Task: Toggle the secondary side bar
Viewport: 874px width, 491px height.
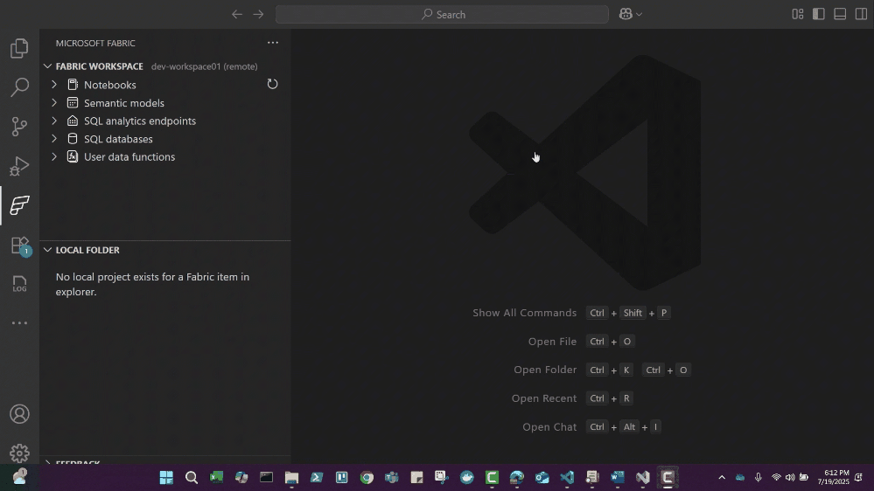Action: point(861,15)
